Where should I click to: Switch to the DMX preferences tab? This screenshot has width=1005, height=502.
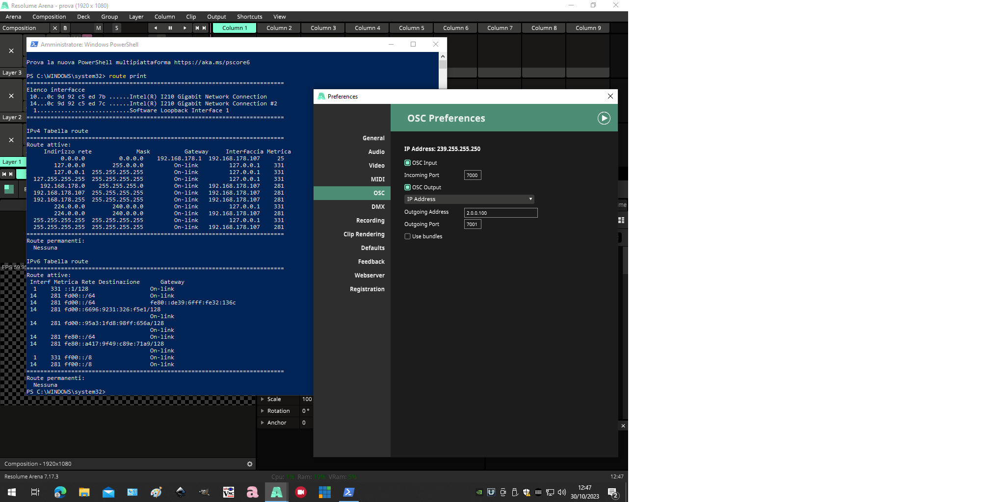pyautogui.click(x=378, y=207)
